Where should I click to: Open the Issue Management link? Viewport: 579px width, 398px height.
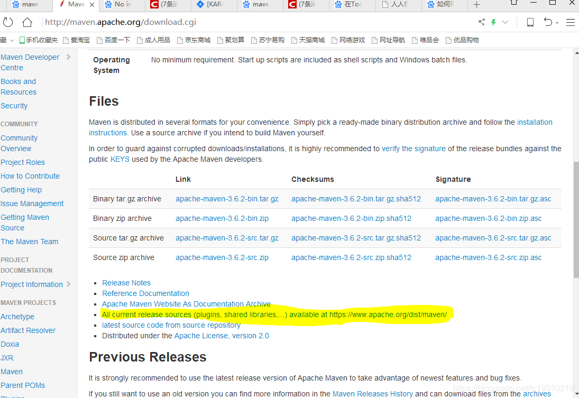pos(32,204)
